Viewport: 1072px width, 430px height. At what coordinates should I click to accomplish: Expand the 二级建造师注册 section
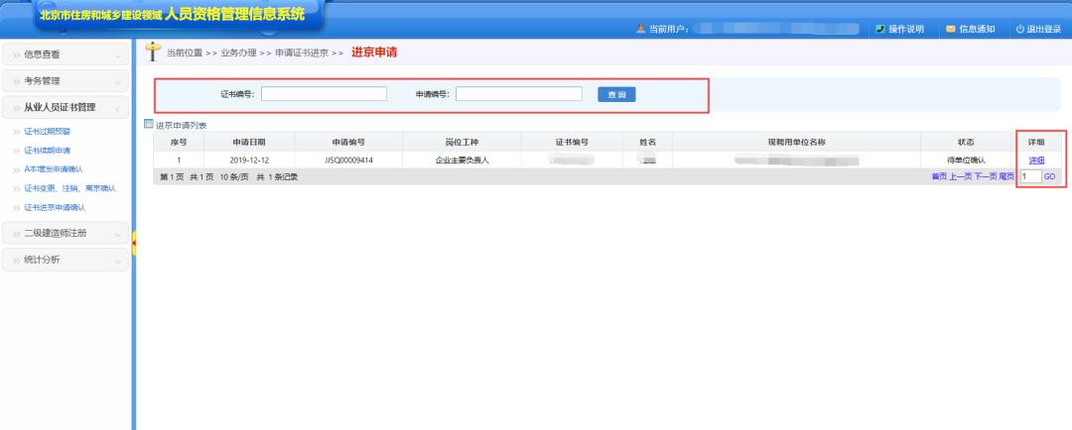pos(66,234)
